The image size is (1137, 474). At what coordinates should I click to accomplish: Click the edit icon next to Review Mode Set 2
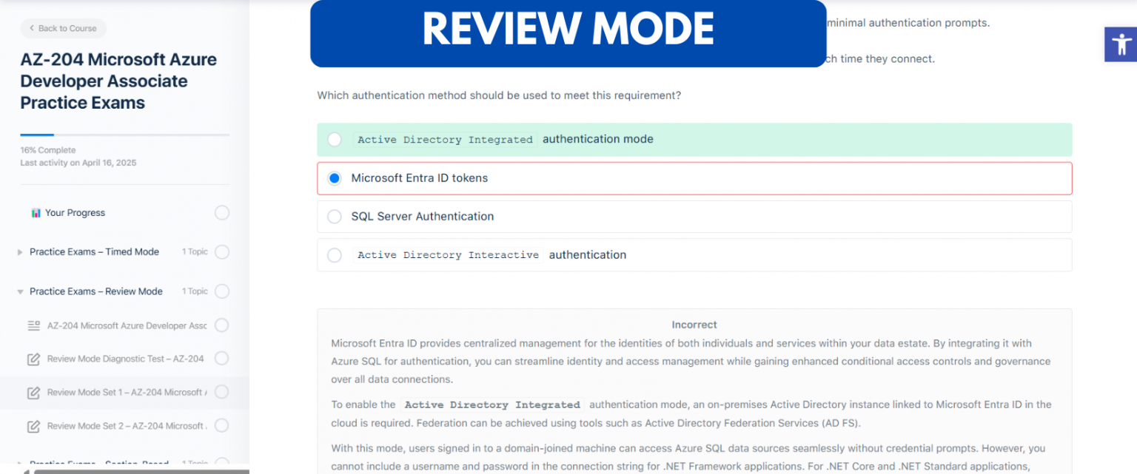point(33,426)
